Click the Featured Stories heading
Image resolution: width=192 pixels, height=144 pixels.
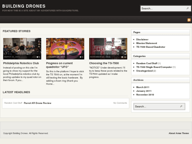[17, 31]
